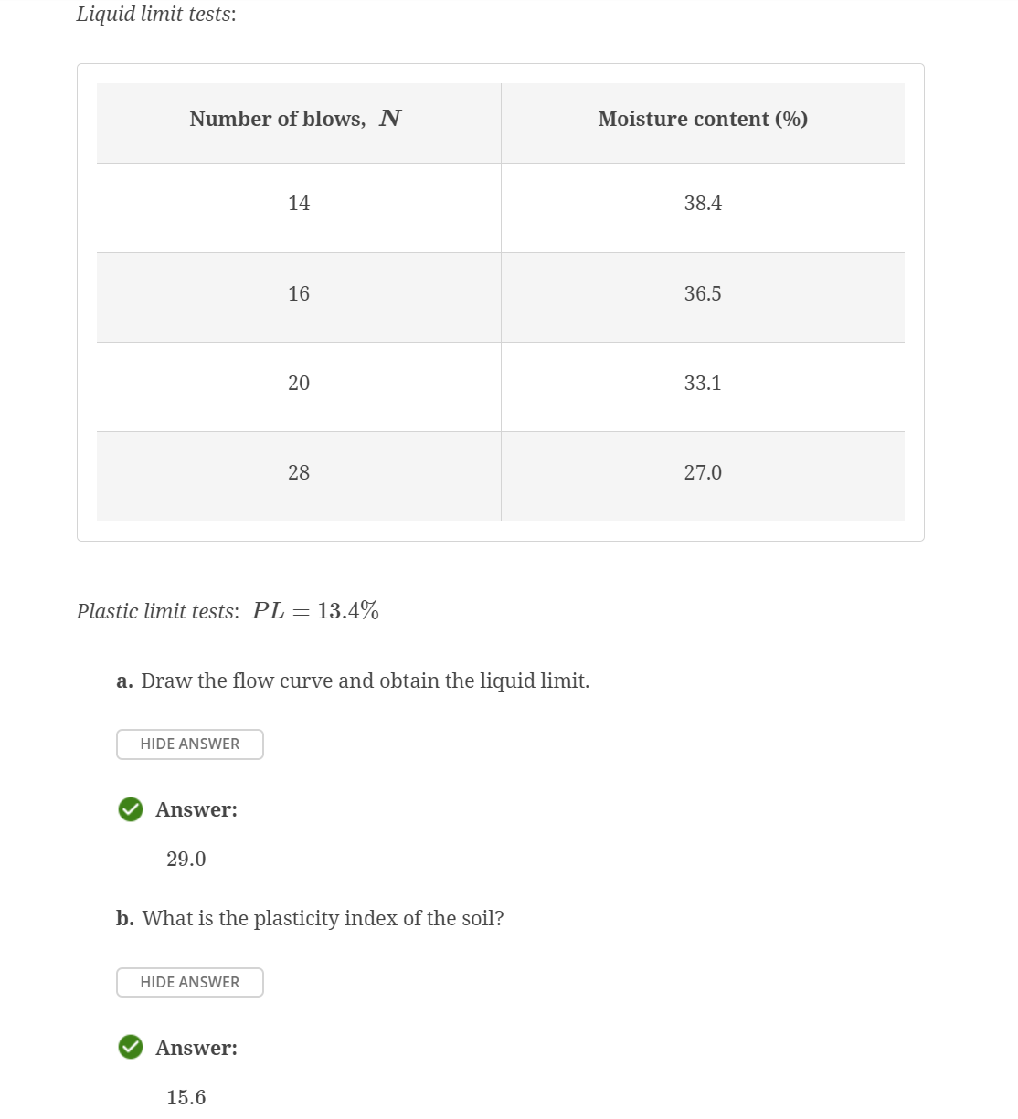Click the green checkmark beside first Answer
Viewport: 1018px width, 1119px height.
pos(130,809)
